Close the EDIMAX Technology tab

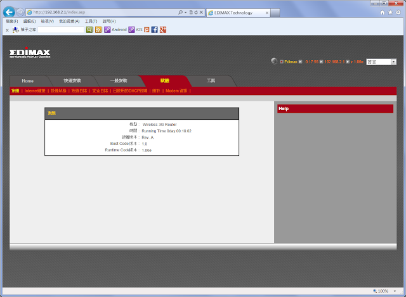pyautogui.click(x=266, y=13)
